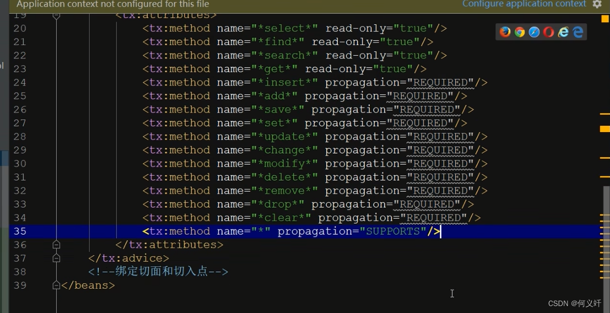Screen dimensions: 610x313
Task: Jump to orange warning stripe in scrollbar
Action: pos(605,129)
